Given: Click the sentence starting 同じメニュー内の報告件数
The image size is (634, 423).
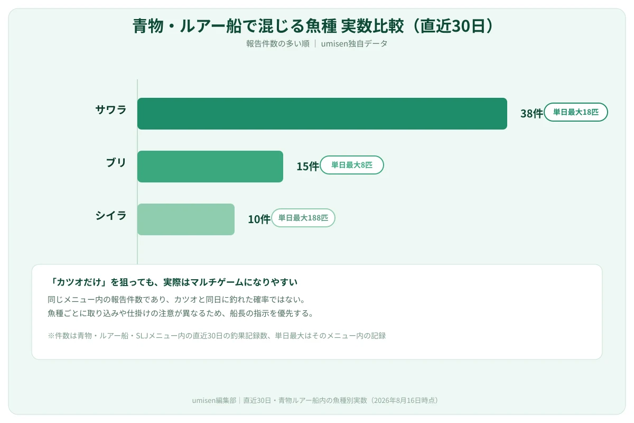Looking at the screenshot, I should pyautogui.click(x=176, y=299).
